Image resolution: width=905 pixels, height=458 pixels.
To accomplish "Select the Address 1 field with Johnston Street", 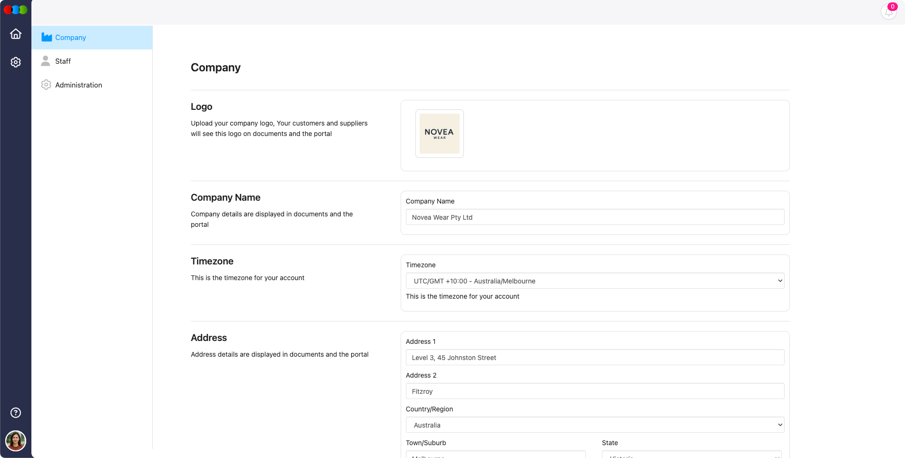I will pyautogui.click(x=594, y=357).
